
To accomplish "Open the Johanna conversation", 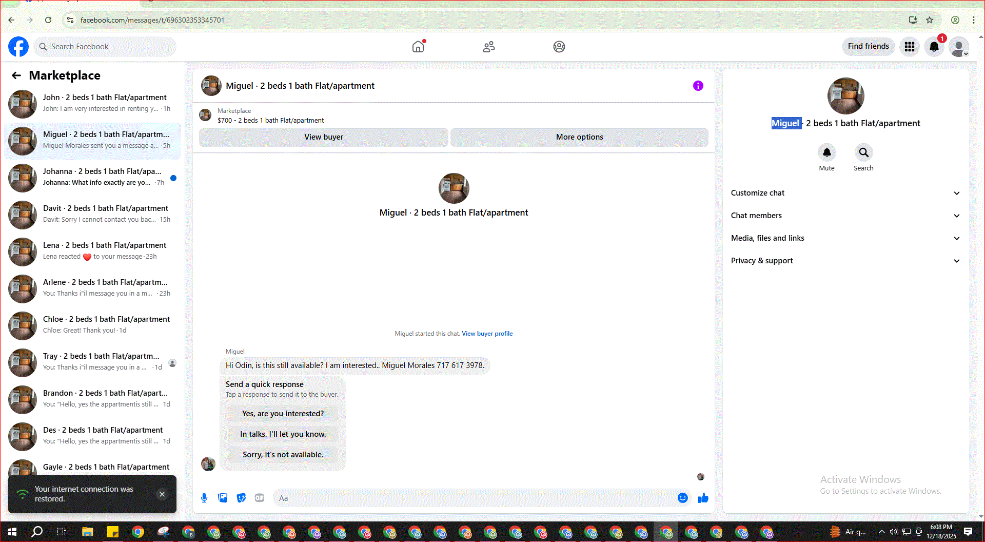I will click(x=92, y=178).
